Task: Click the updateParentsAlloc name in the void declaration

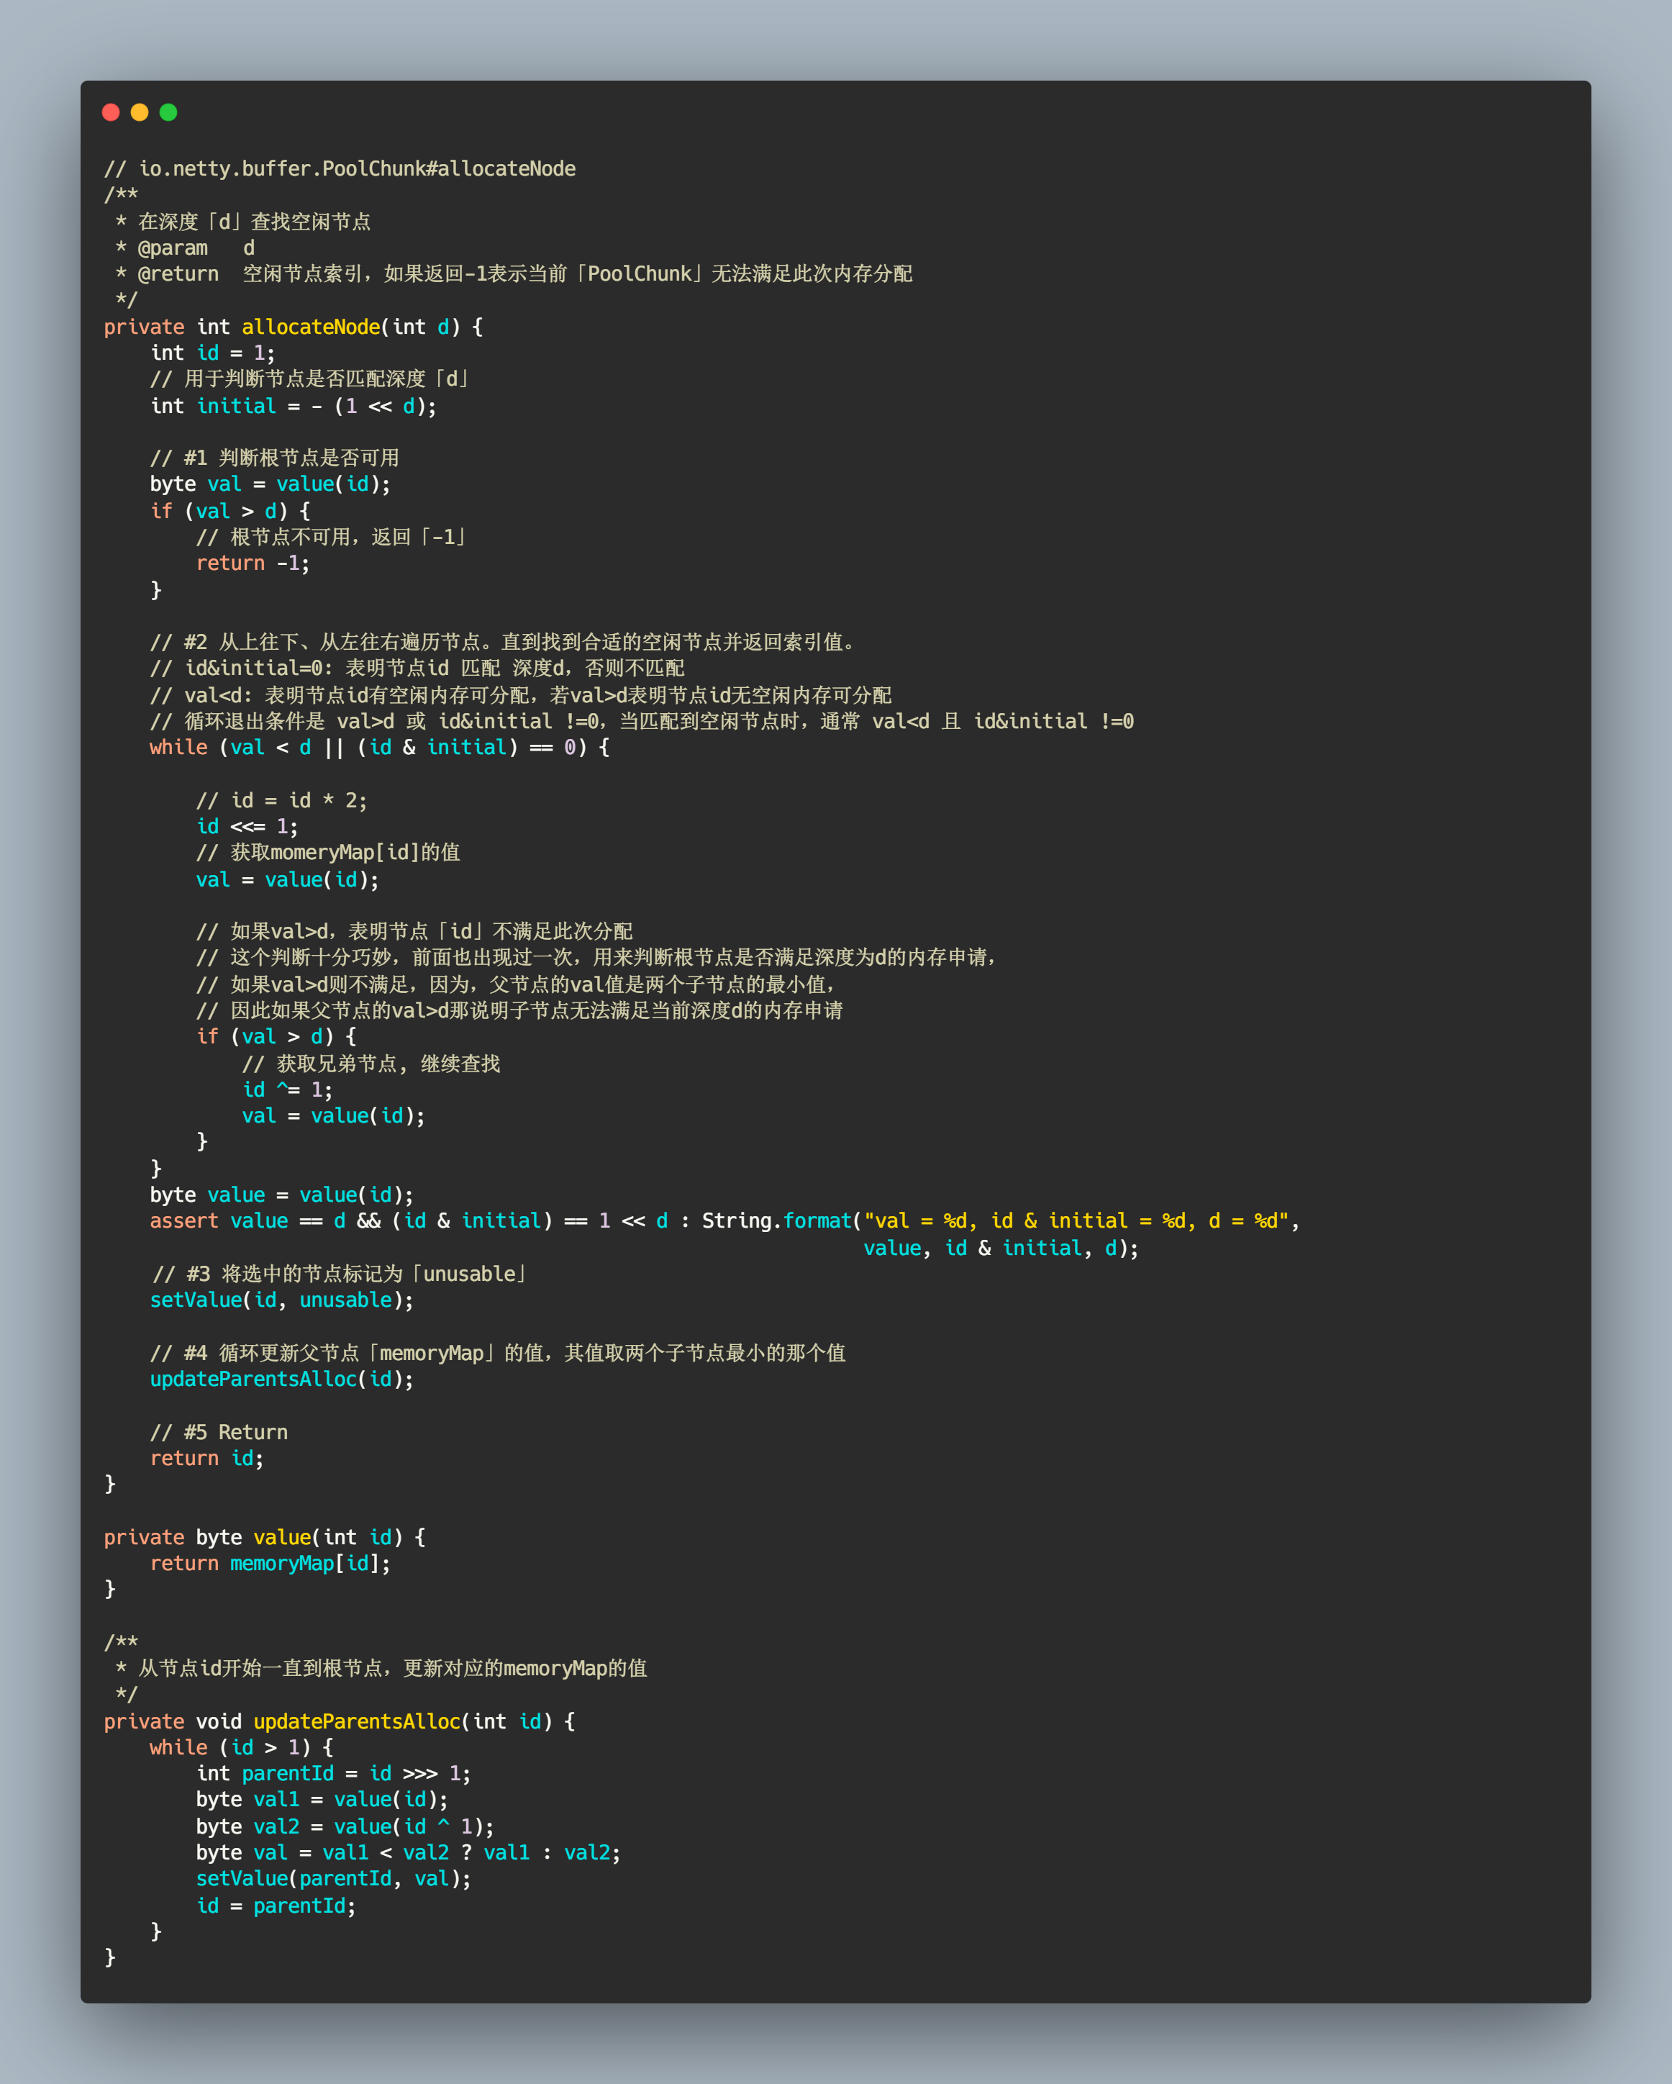Action: point(357,1721)
